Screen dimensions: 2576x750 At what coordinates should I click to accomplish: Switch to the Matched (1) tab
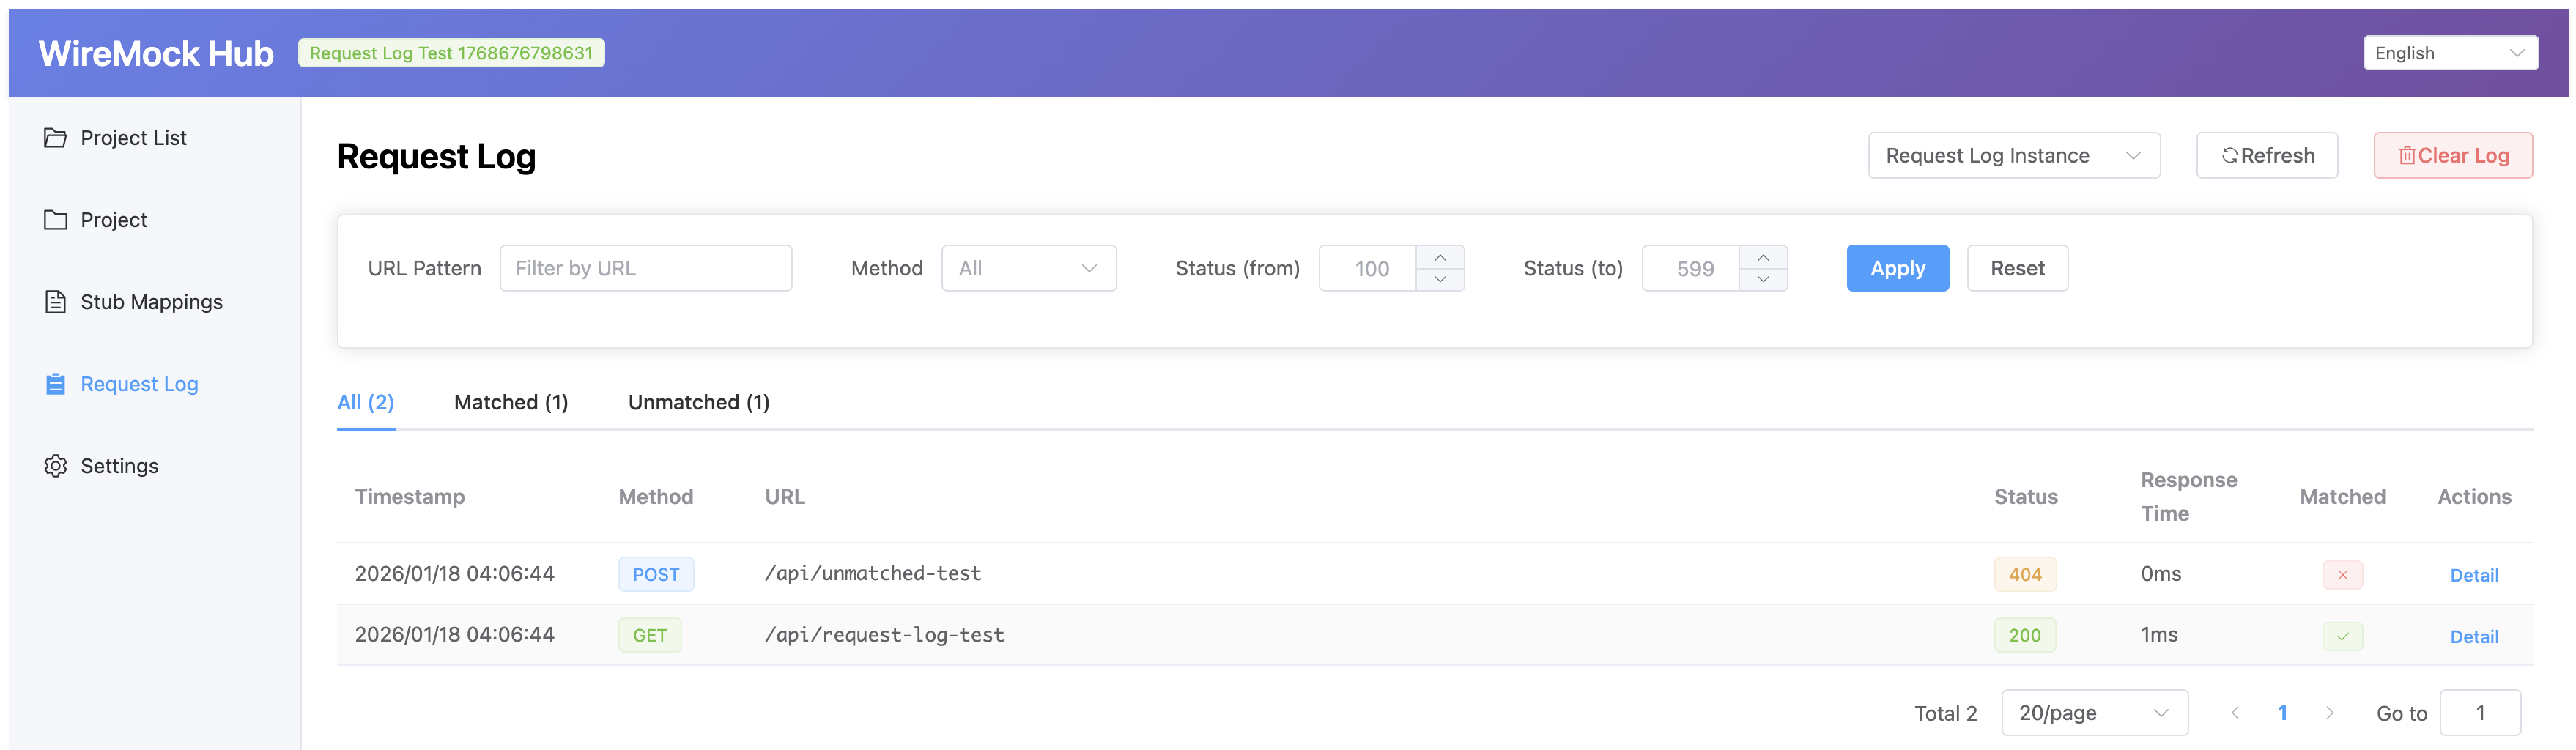tap(511, 402)
